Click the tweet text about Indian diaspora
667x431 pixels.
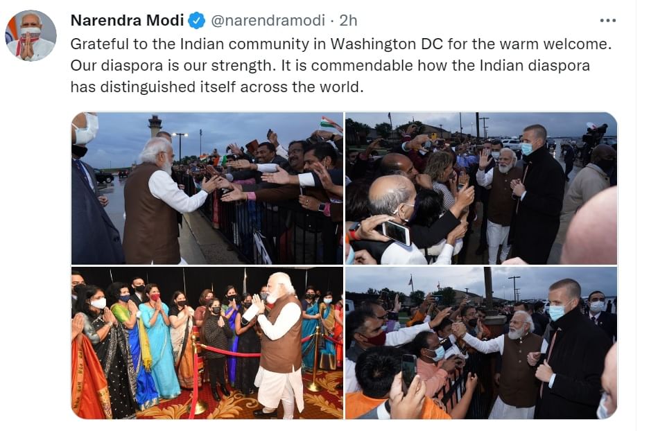tap(340, 65)
